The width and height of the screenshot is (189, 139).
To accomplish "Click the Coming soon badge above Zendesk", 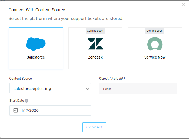I will [95, 31].
